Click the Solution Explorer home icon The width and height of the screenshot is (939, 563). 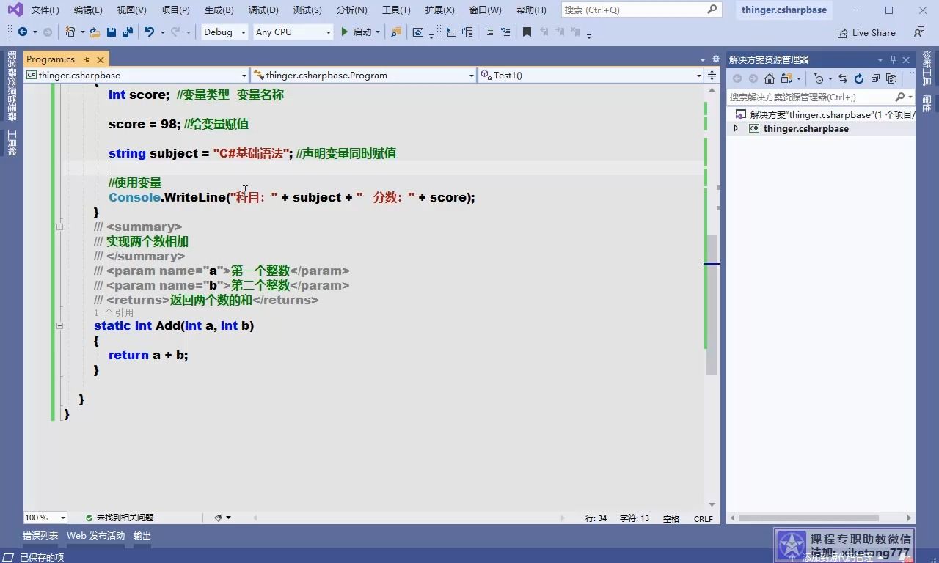769,78
